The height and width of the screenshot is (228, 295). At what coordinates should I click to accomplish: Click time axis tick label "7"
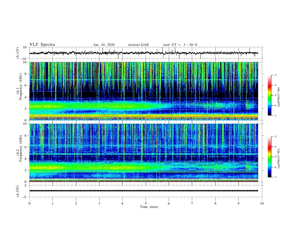(x=192, y=203)
